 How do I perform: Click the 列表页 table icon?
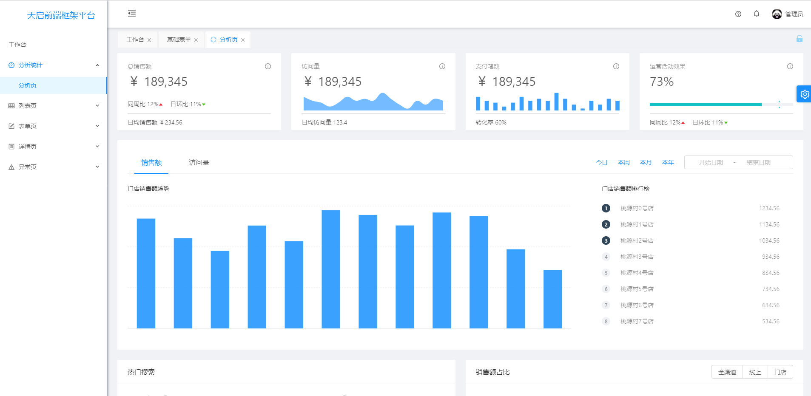pos(11,106)
